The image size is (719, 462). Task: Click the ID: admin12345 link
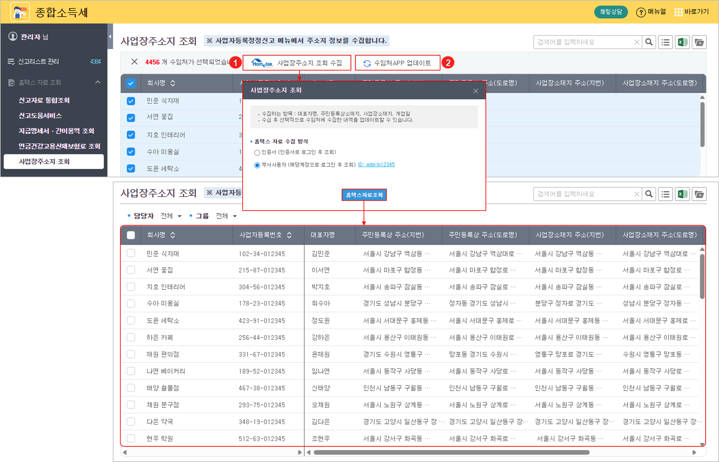click(x=376, y=165)
